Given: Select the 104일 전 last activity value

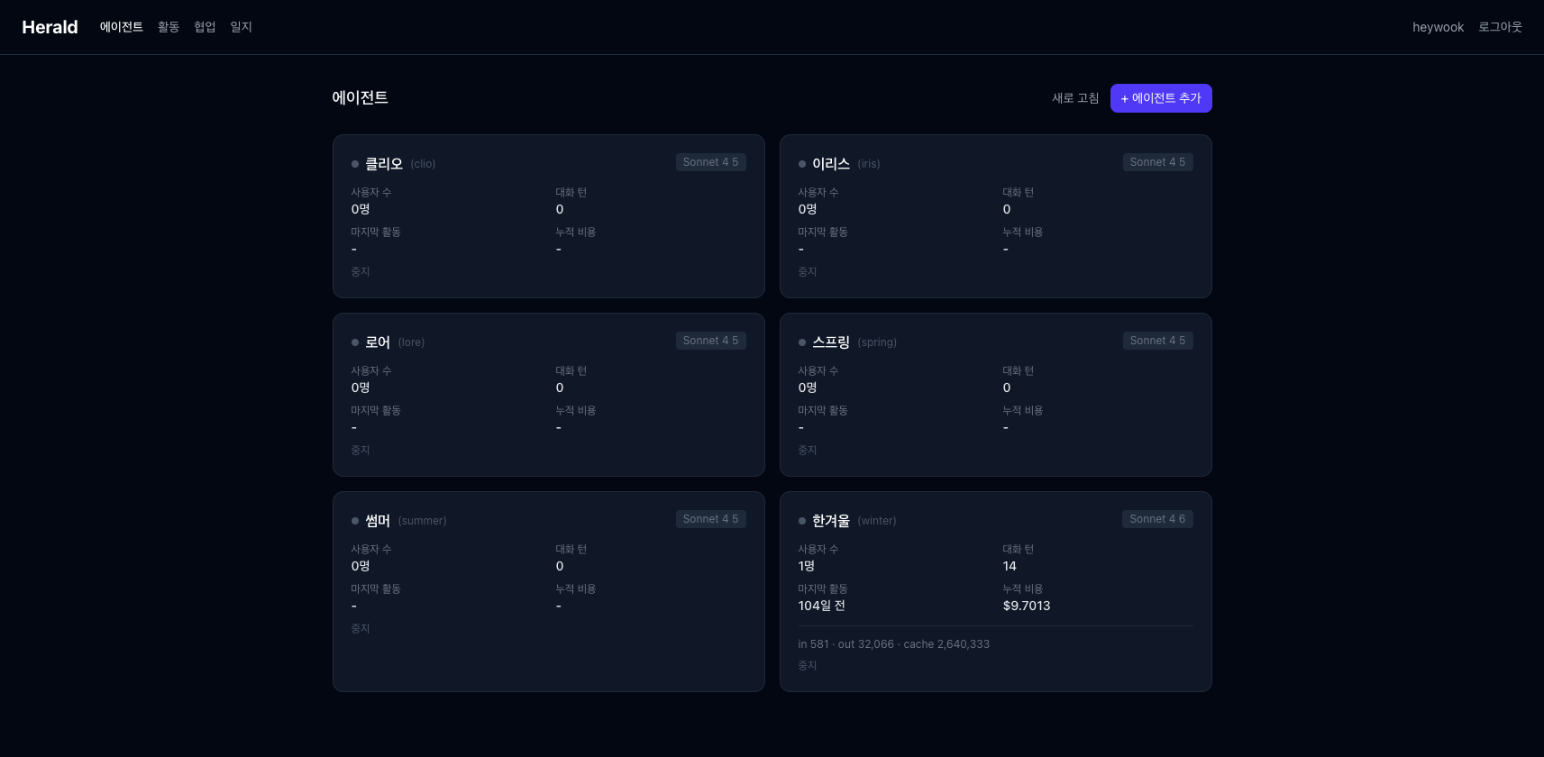Looking at the screenshot, I should point(822,606).
